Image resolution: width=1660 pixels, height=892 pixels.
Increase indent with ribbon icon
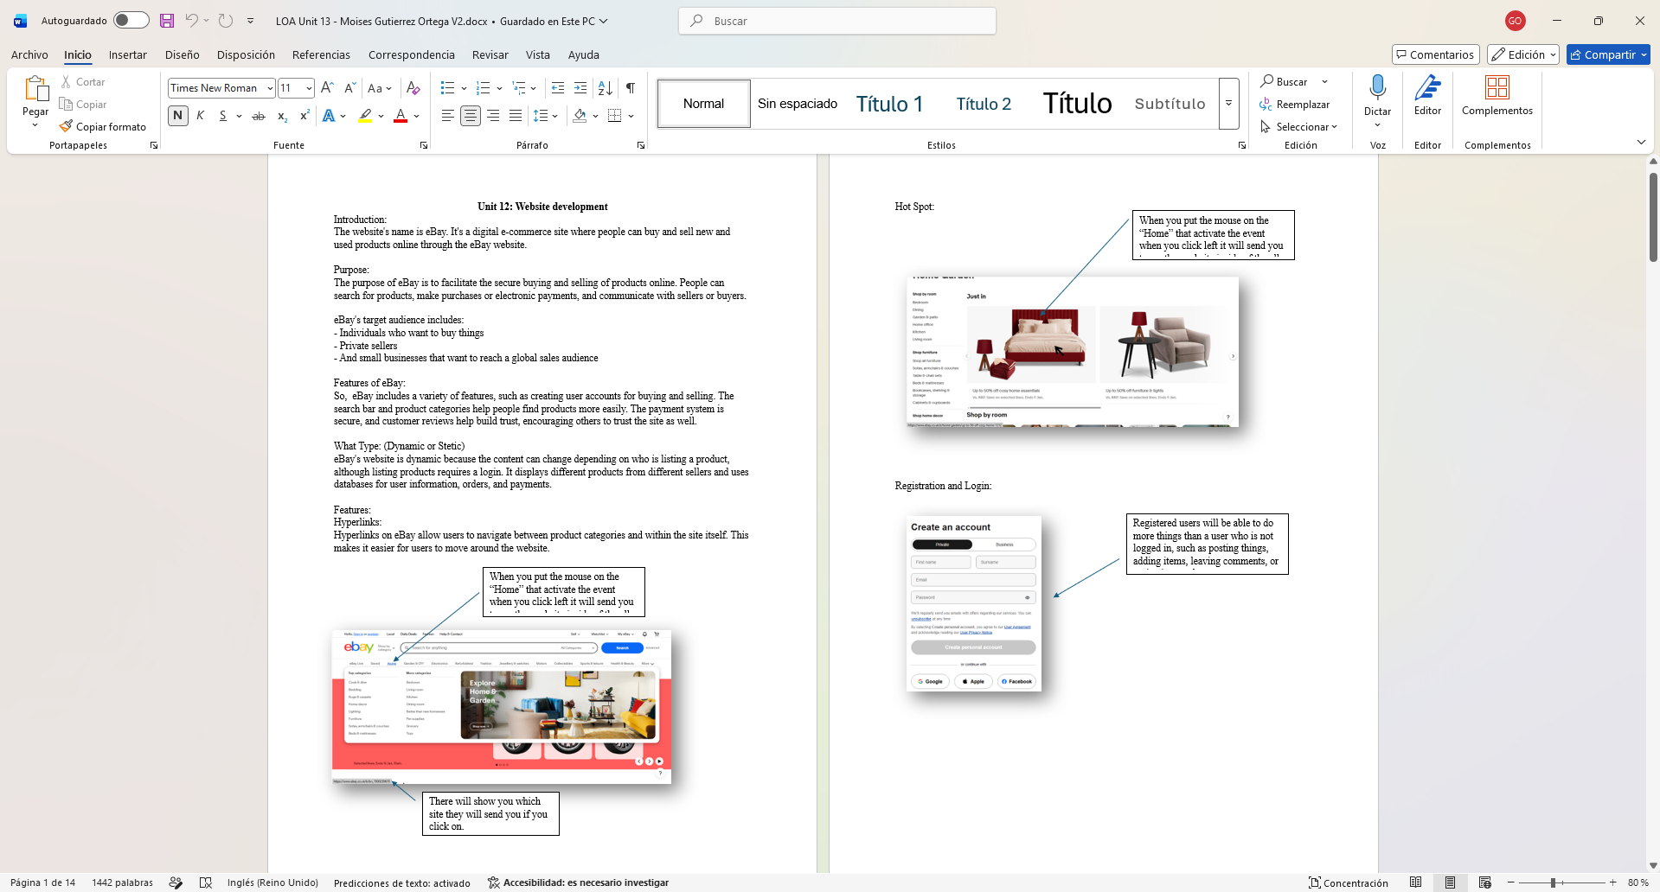tap(580, 88)
